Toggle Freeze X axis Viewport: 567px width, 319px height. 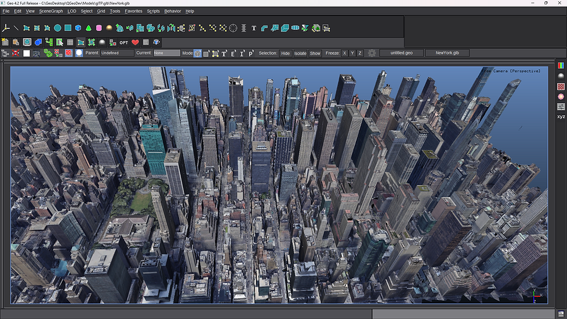click(x=345, y=53)
